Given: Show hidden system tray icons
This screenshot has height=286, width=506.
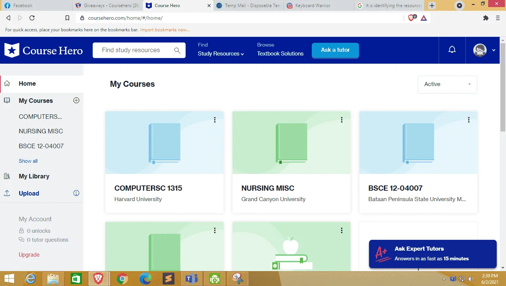Looking at the screenshot, I should [x=444, y=279].
